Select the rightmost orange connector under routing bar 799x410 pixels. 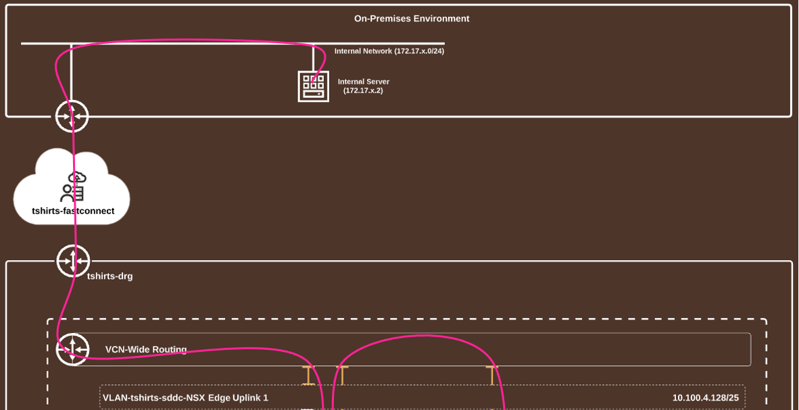click(492, 375)
